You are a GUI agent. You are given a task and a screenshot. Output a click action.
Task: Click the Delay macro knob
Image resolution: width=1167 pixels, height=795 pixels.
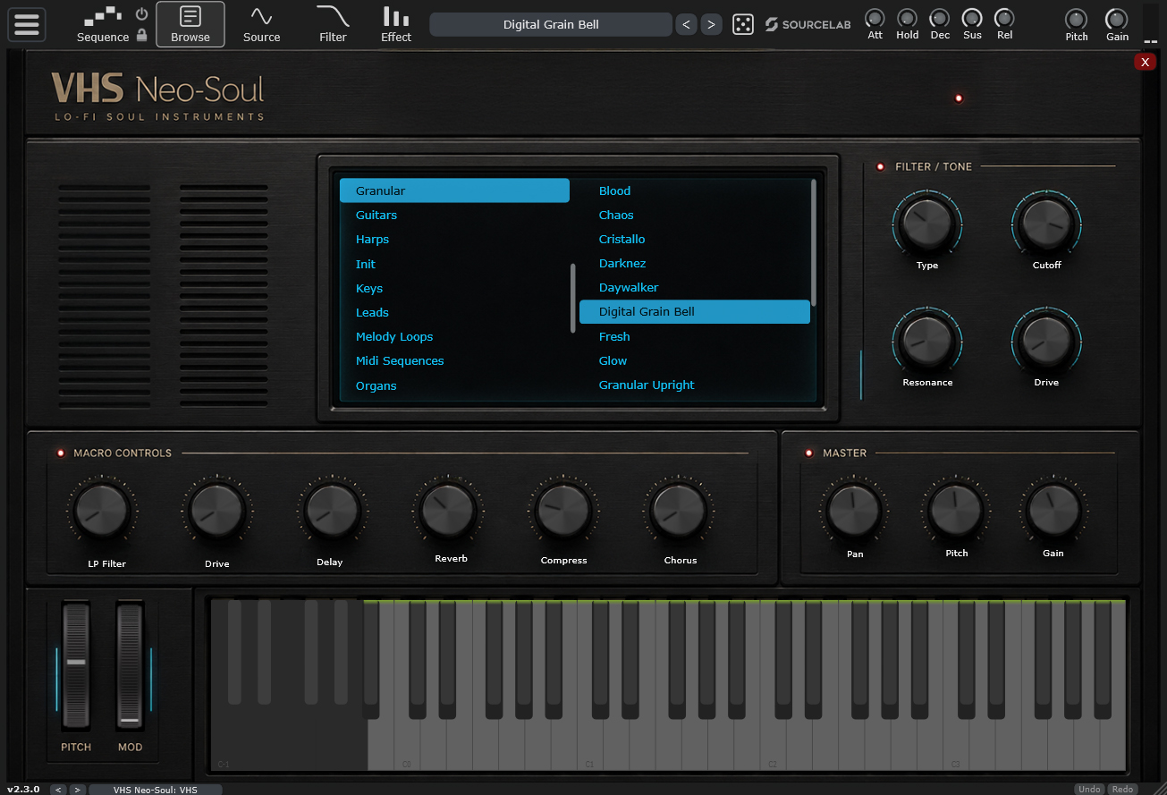(331, 510)
